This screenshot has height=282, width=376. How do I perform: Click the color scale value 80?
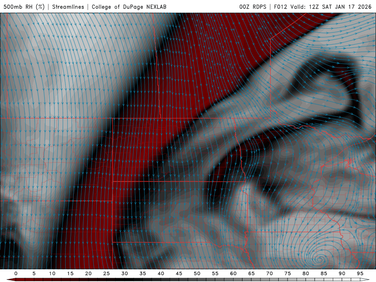[306, 274]
